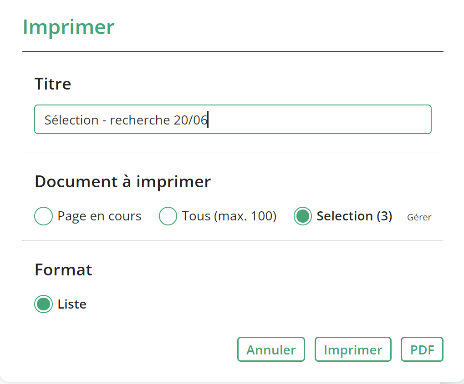Click the "Page en cours" label text
This screenshot has height=384, width=464.
[99, 216]
